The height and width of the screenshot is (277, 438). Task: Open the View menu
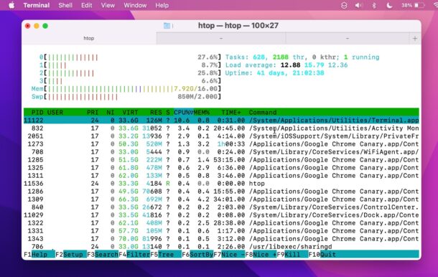pyautogui.click(x=108, y=5)
